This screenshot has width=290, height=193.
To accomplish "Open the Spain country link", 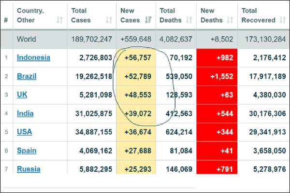I will [x=27, y=151].
